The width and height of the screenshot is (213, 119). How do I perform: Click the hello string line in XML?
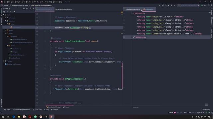click(160, 17)
